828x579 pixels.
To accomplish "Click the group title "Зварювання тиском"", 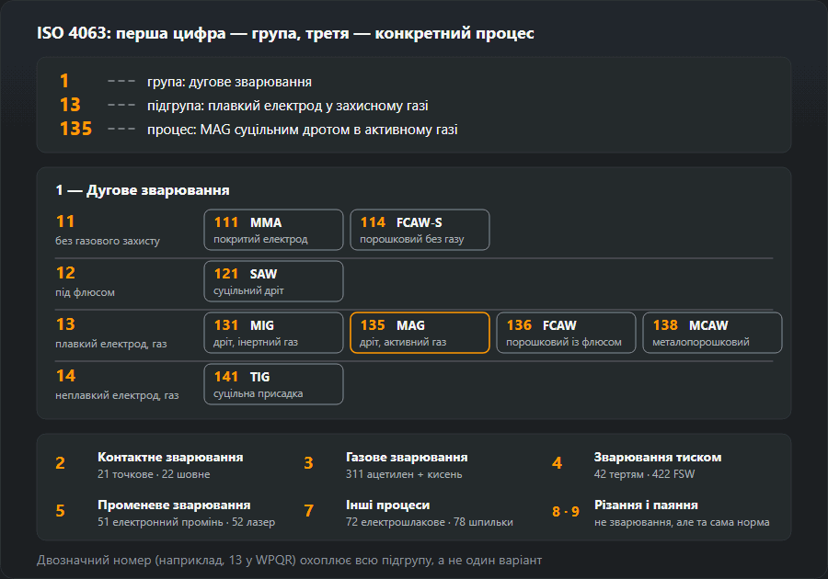I will [x=658, y=457].
